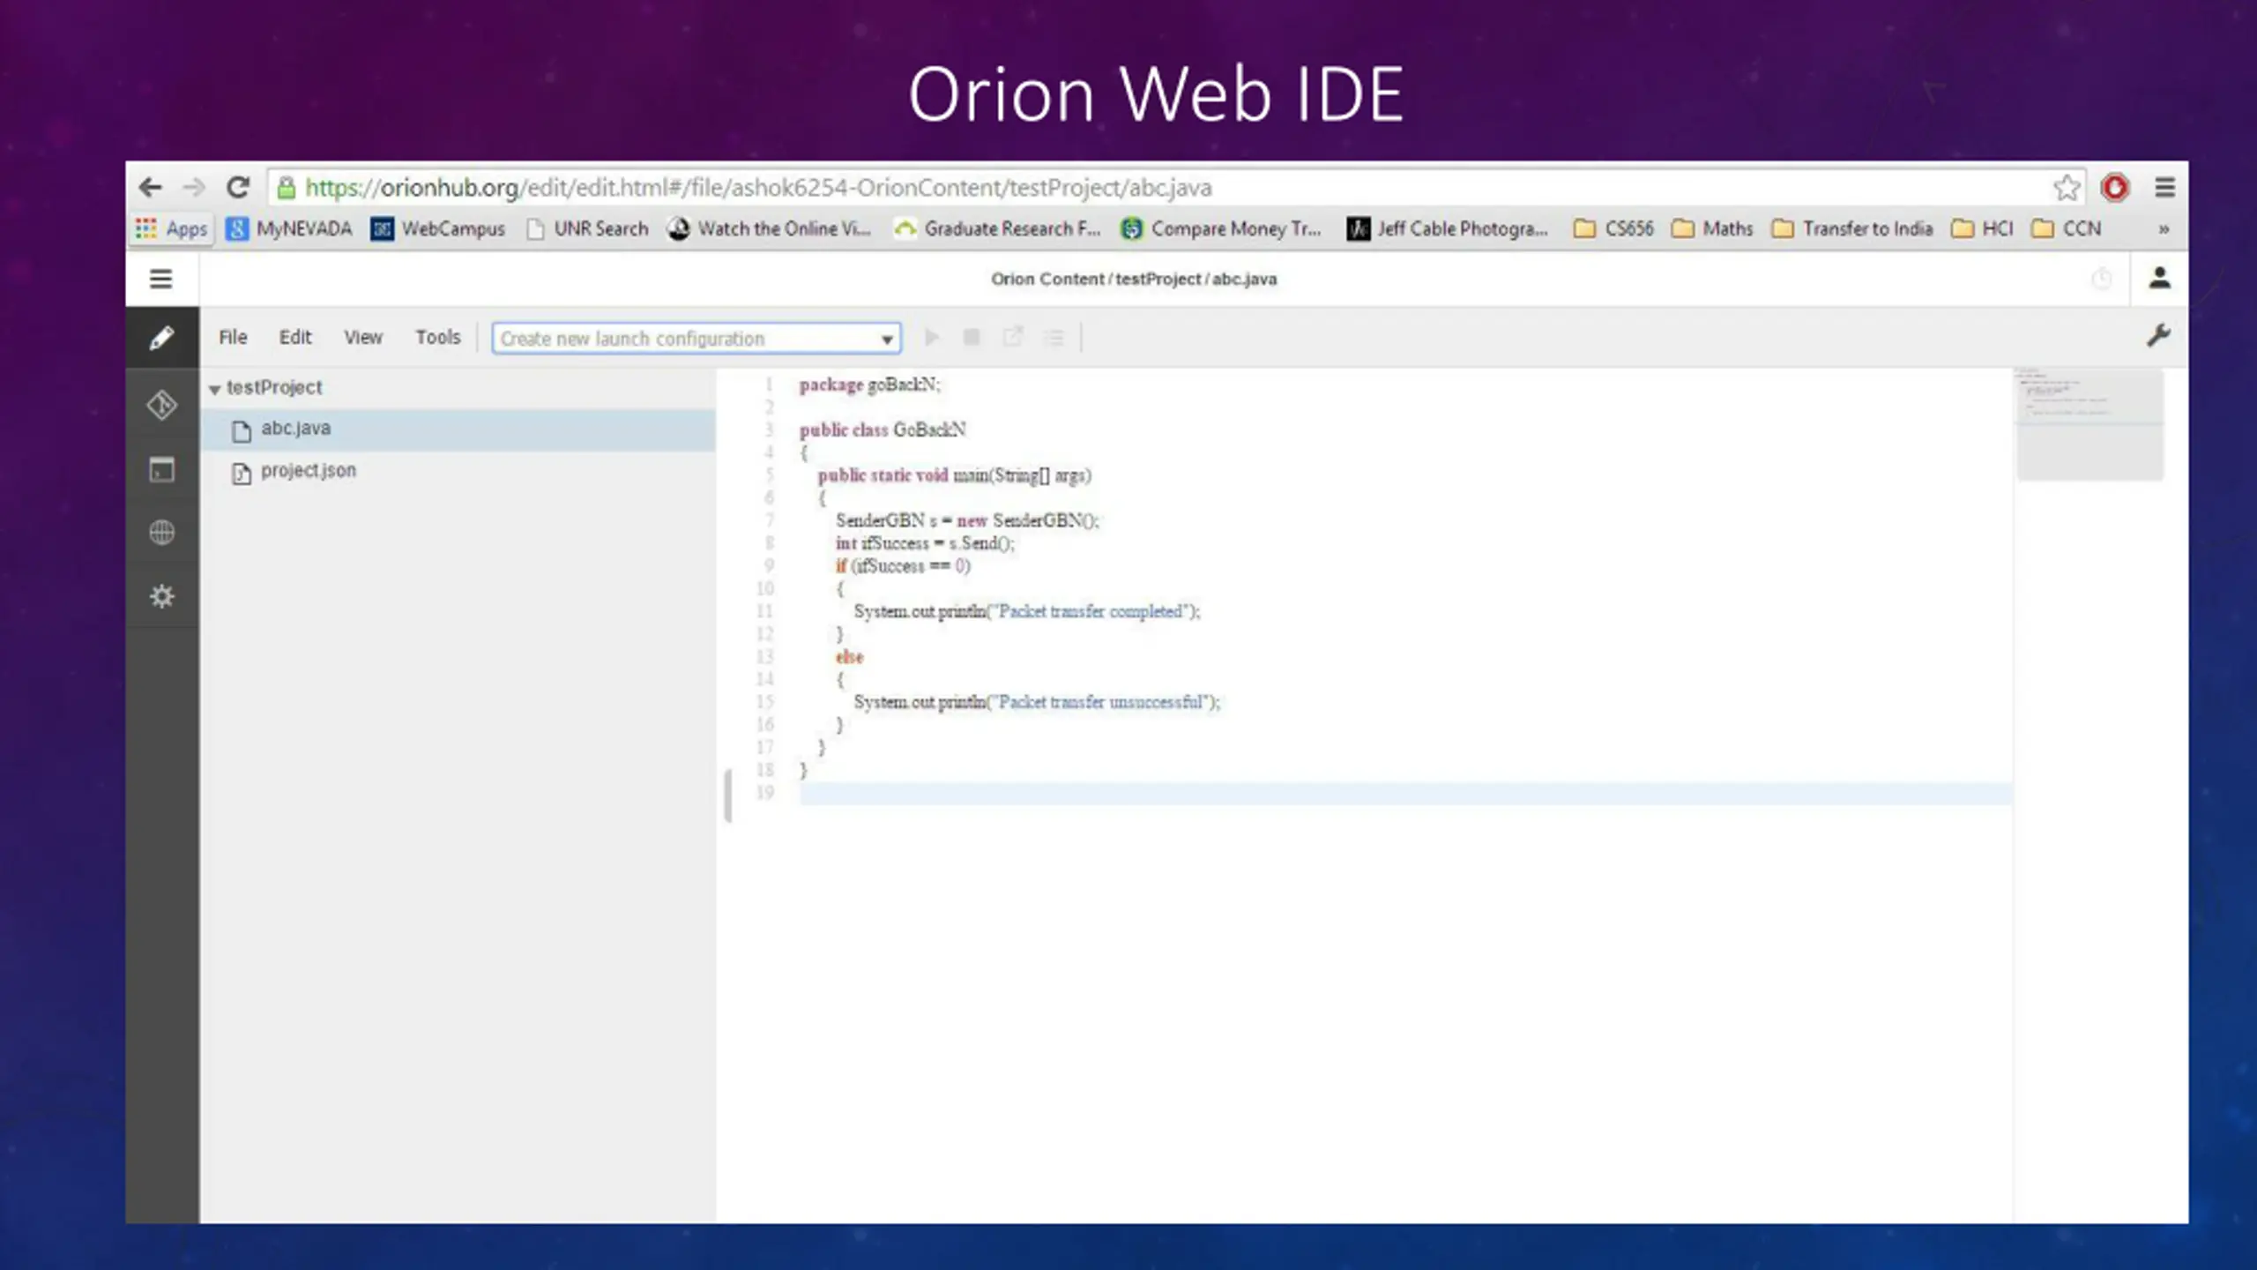Click the Run play button in the toolbar

[931, 338]
